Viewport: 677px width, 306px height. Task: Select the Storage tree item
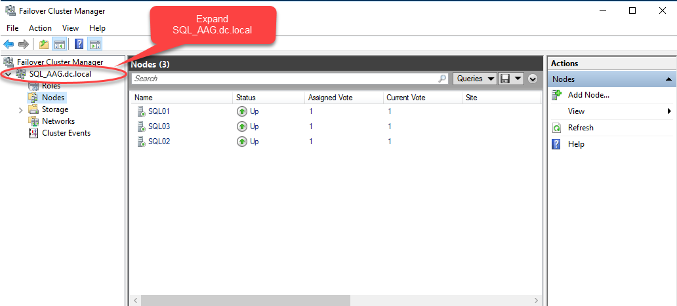coord(55,109)
